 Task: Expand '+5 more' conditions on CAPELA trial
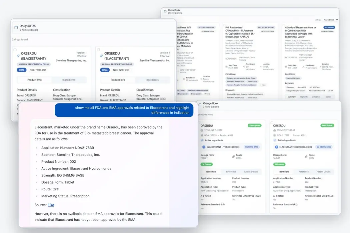point(263,85)
